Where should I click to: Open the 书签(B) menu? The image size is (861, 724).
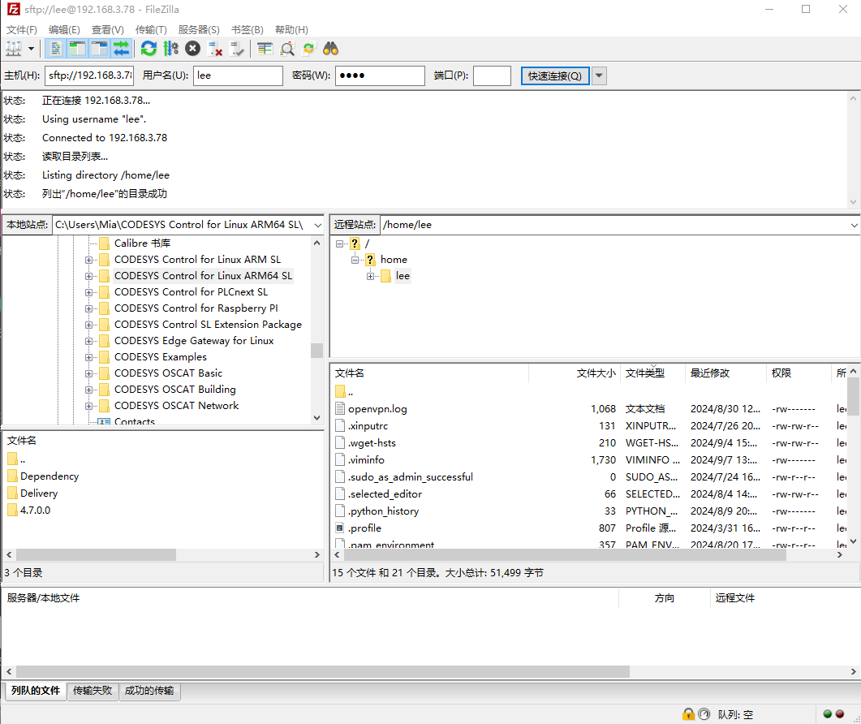click(247, 30)
